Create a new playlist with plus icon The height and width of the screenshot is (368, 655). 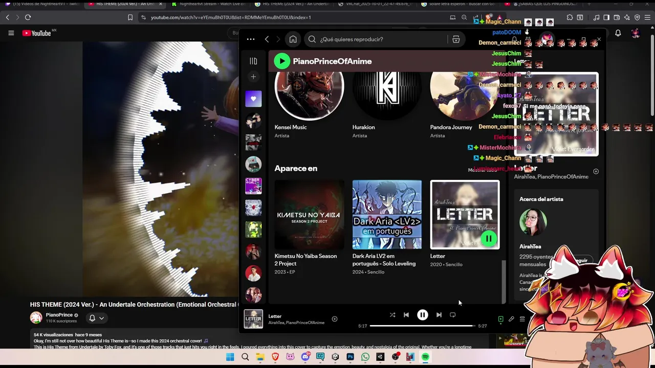tap(253, 77)
